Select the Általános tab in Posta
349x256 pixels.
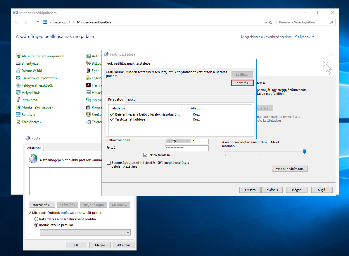tap(34, 148)
